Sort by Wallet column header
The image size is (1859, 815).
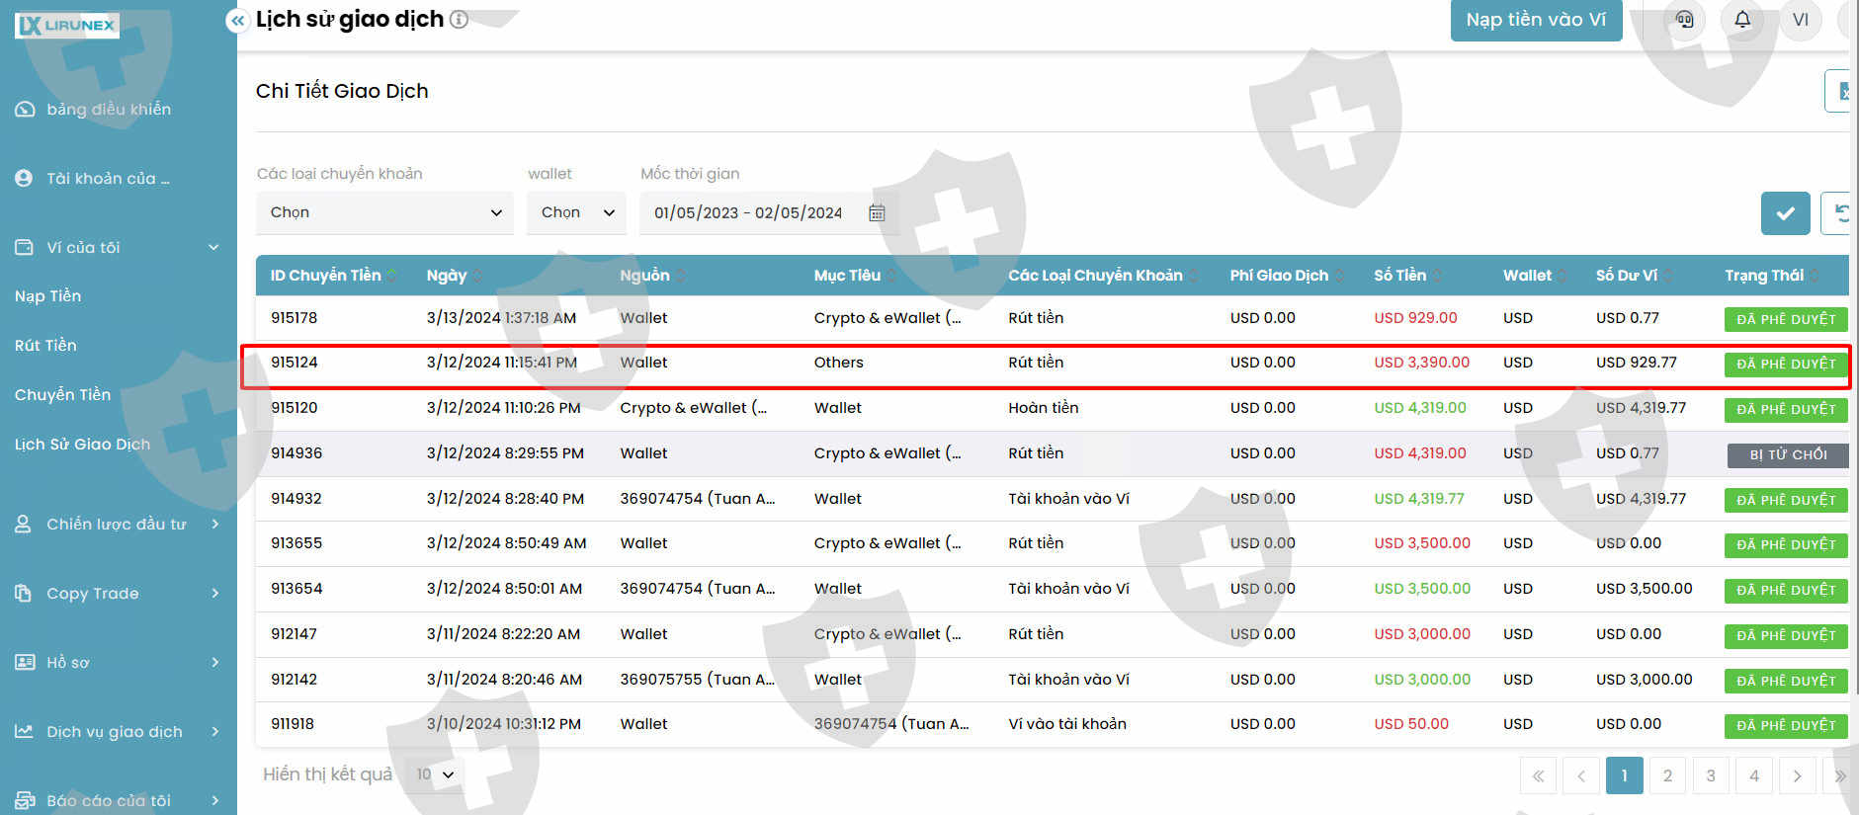coord(1535,276)
